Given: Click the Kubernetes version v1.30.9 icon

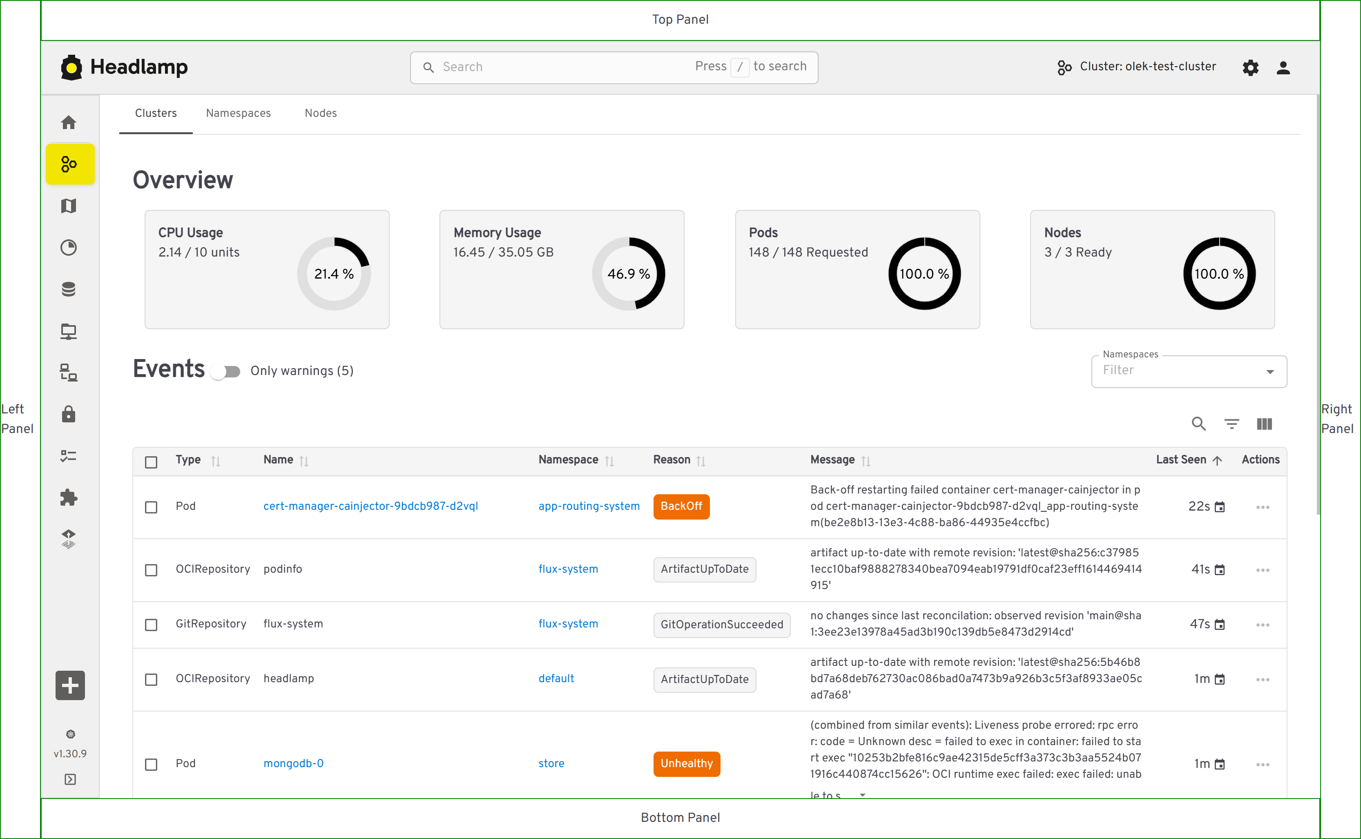Looking at the screenshot, I should click(x=71, y=734).
